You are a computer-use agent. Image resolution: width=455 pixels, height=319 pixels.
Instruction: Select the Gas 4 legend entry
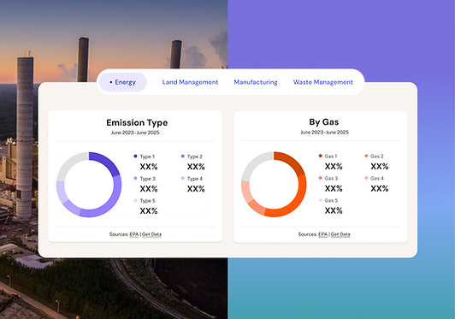[377, 178]
